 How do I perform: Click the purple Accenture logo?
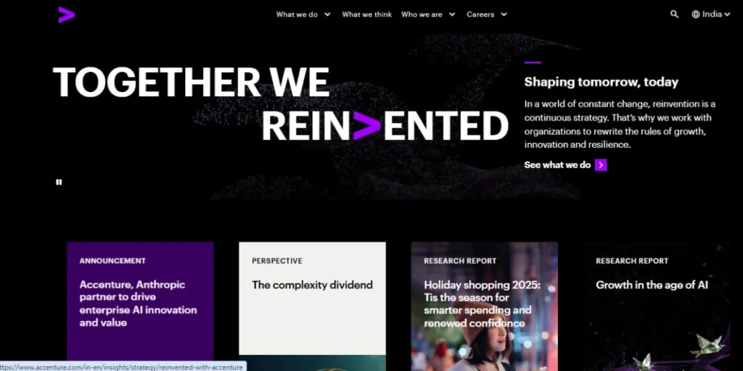[x=66, y=14]
